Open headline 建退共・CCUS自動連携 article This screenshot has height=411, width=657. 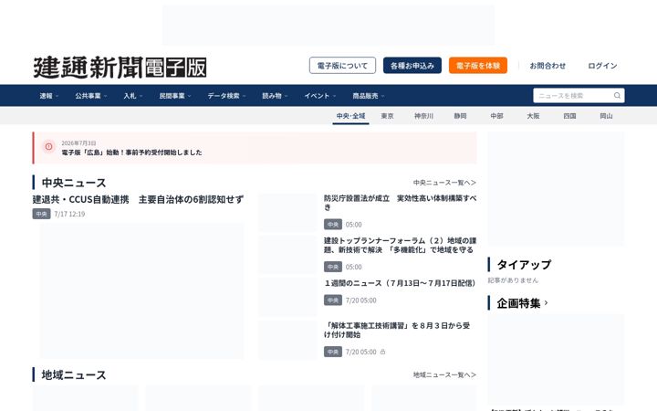tap(138, 200)
